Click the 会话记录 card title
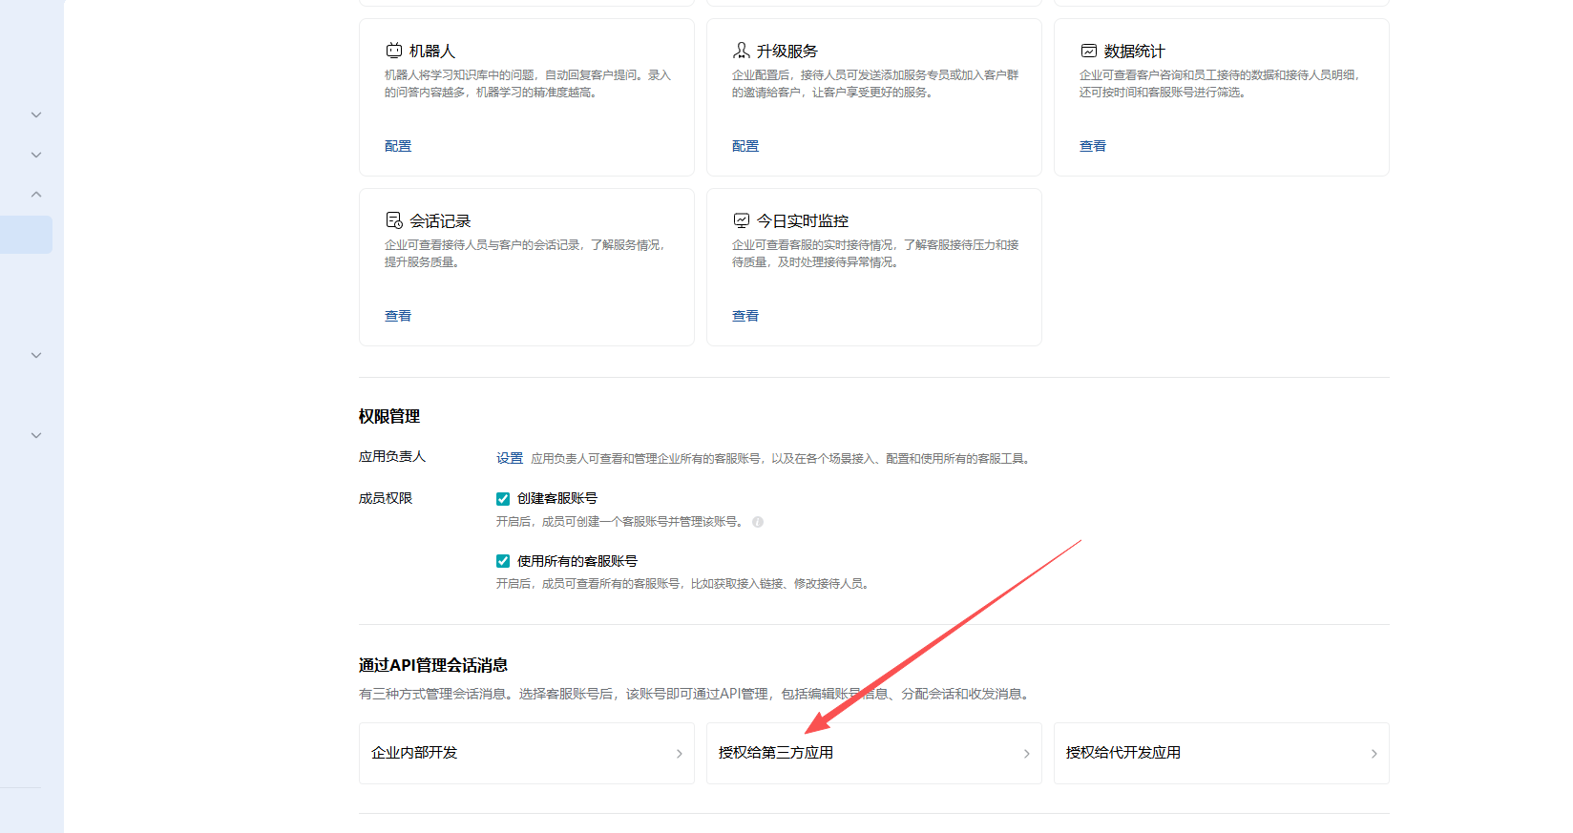 (440, 221)
